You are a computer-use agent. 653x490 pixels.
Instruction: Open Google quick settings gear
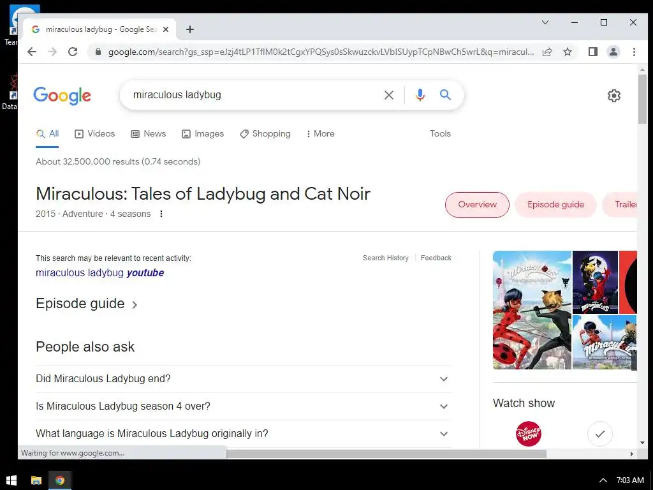[x=614, y=96]
